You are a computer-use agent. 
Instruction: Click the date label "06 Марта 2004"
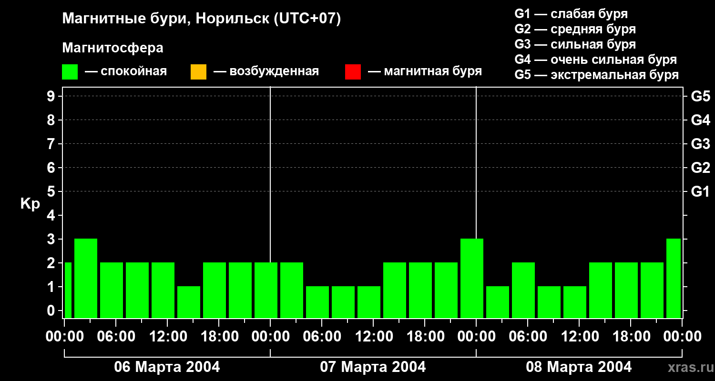click(167, 367)
